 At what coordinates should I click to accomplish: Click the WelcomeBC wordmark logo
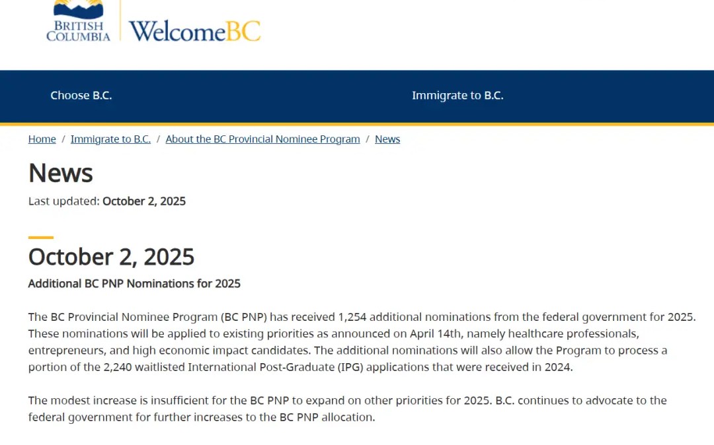pyautogui.click(x=194, y=30)
